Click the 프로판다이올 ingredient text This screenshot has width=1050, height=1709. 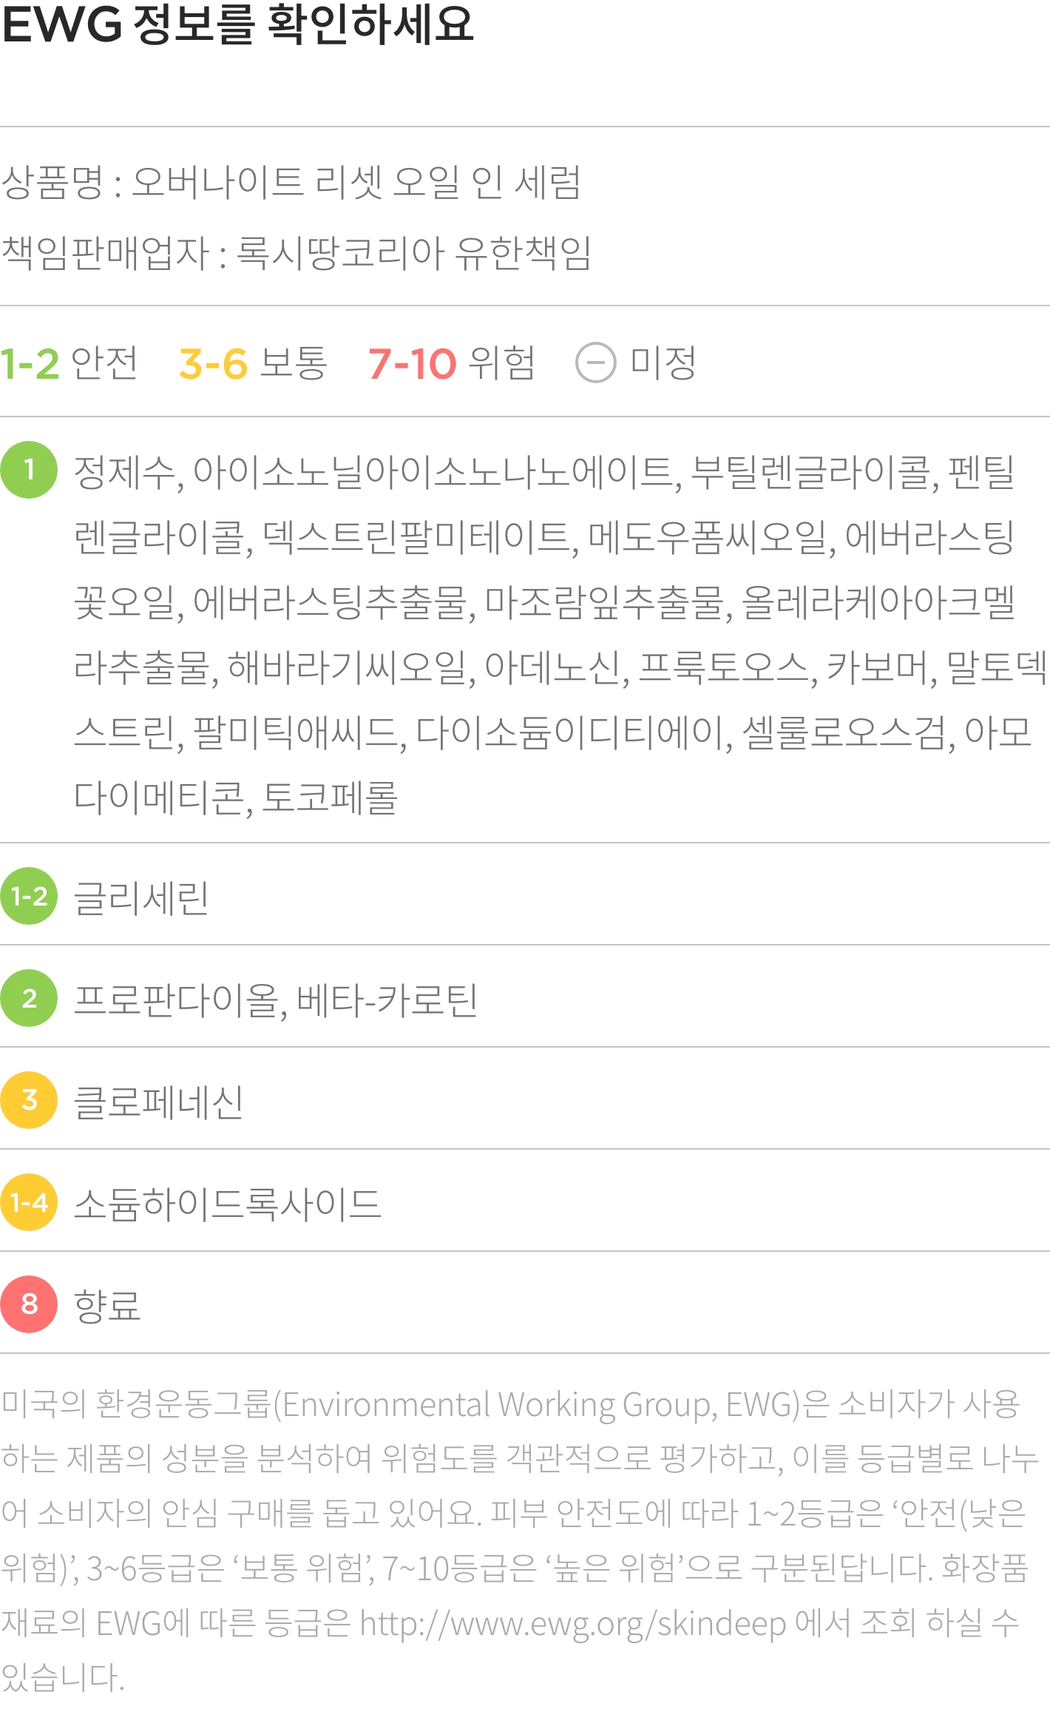coord(178,1000)
